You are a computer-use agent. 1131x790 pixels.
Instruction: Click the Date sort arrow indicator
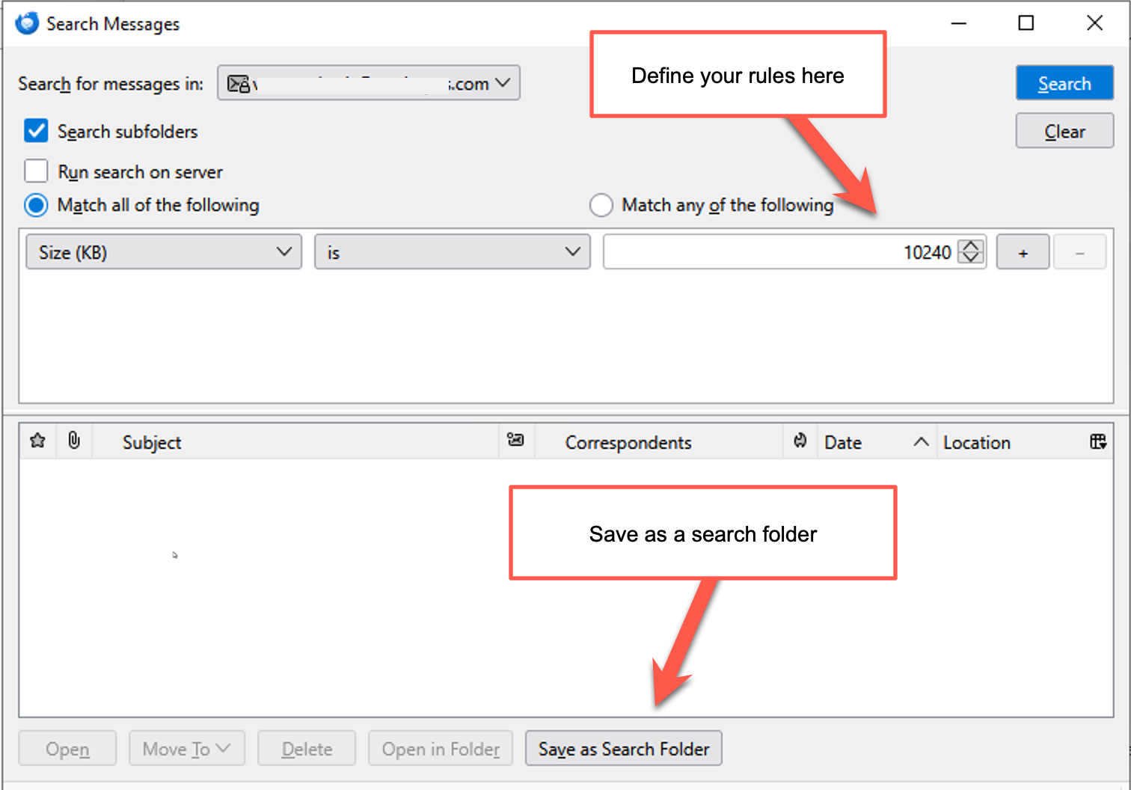pos(921,442)
